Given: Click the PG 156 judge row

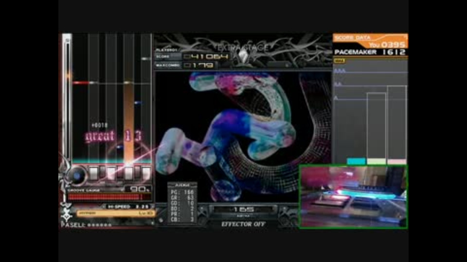Looking at the screenshot, I should tap(182, 193).
